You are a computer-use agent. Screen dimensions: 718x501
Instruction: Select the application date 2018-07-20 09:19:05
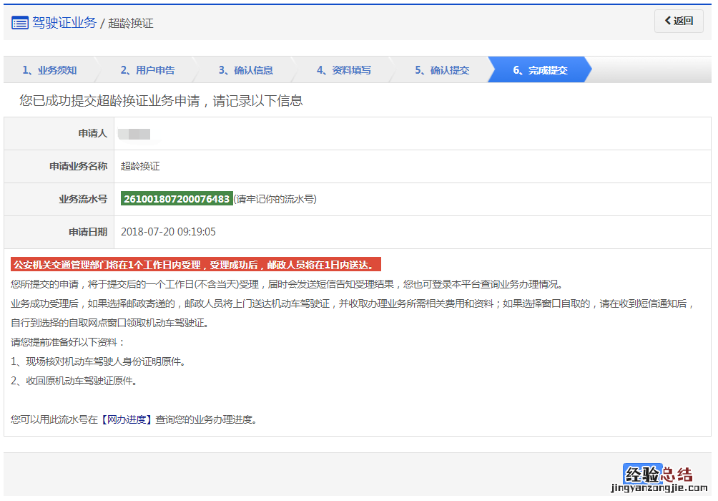click(168, 232)
